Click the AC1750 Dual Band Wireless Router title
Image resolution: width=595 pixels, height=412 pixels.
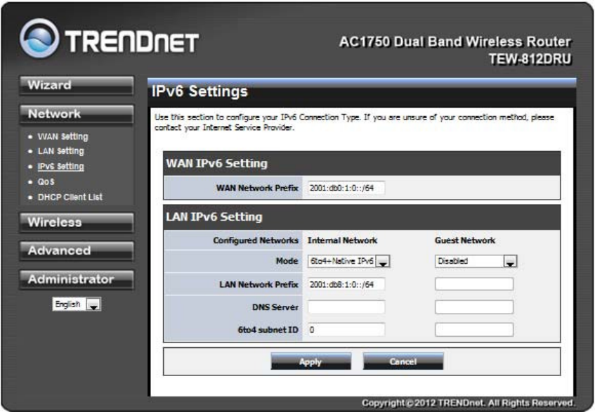(x=455, y=41)
